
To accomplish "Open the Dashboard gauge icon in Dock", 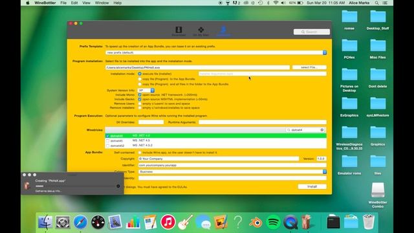I will click(x=98, y=222).
